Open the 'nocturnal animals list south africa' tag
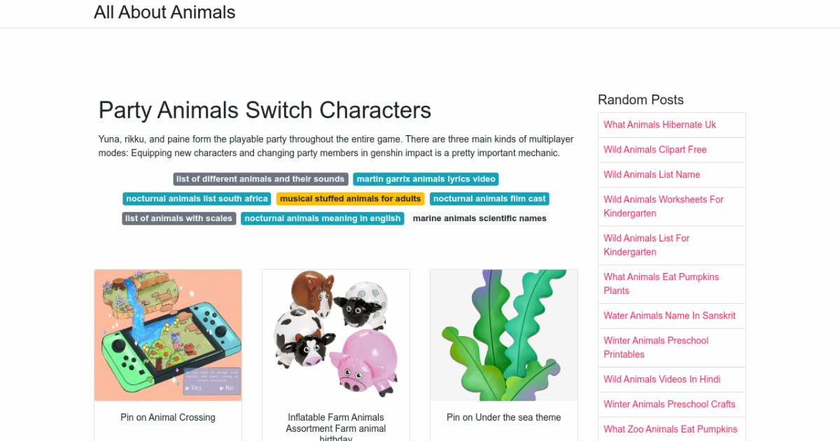This screenshot has height=441, width=840. pos(197,199)
